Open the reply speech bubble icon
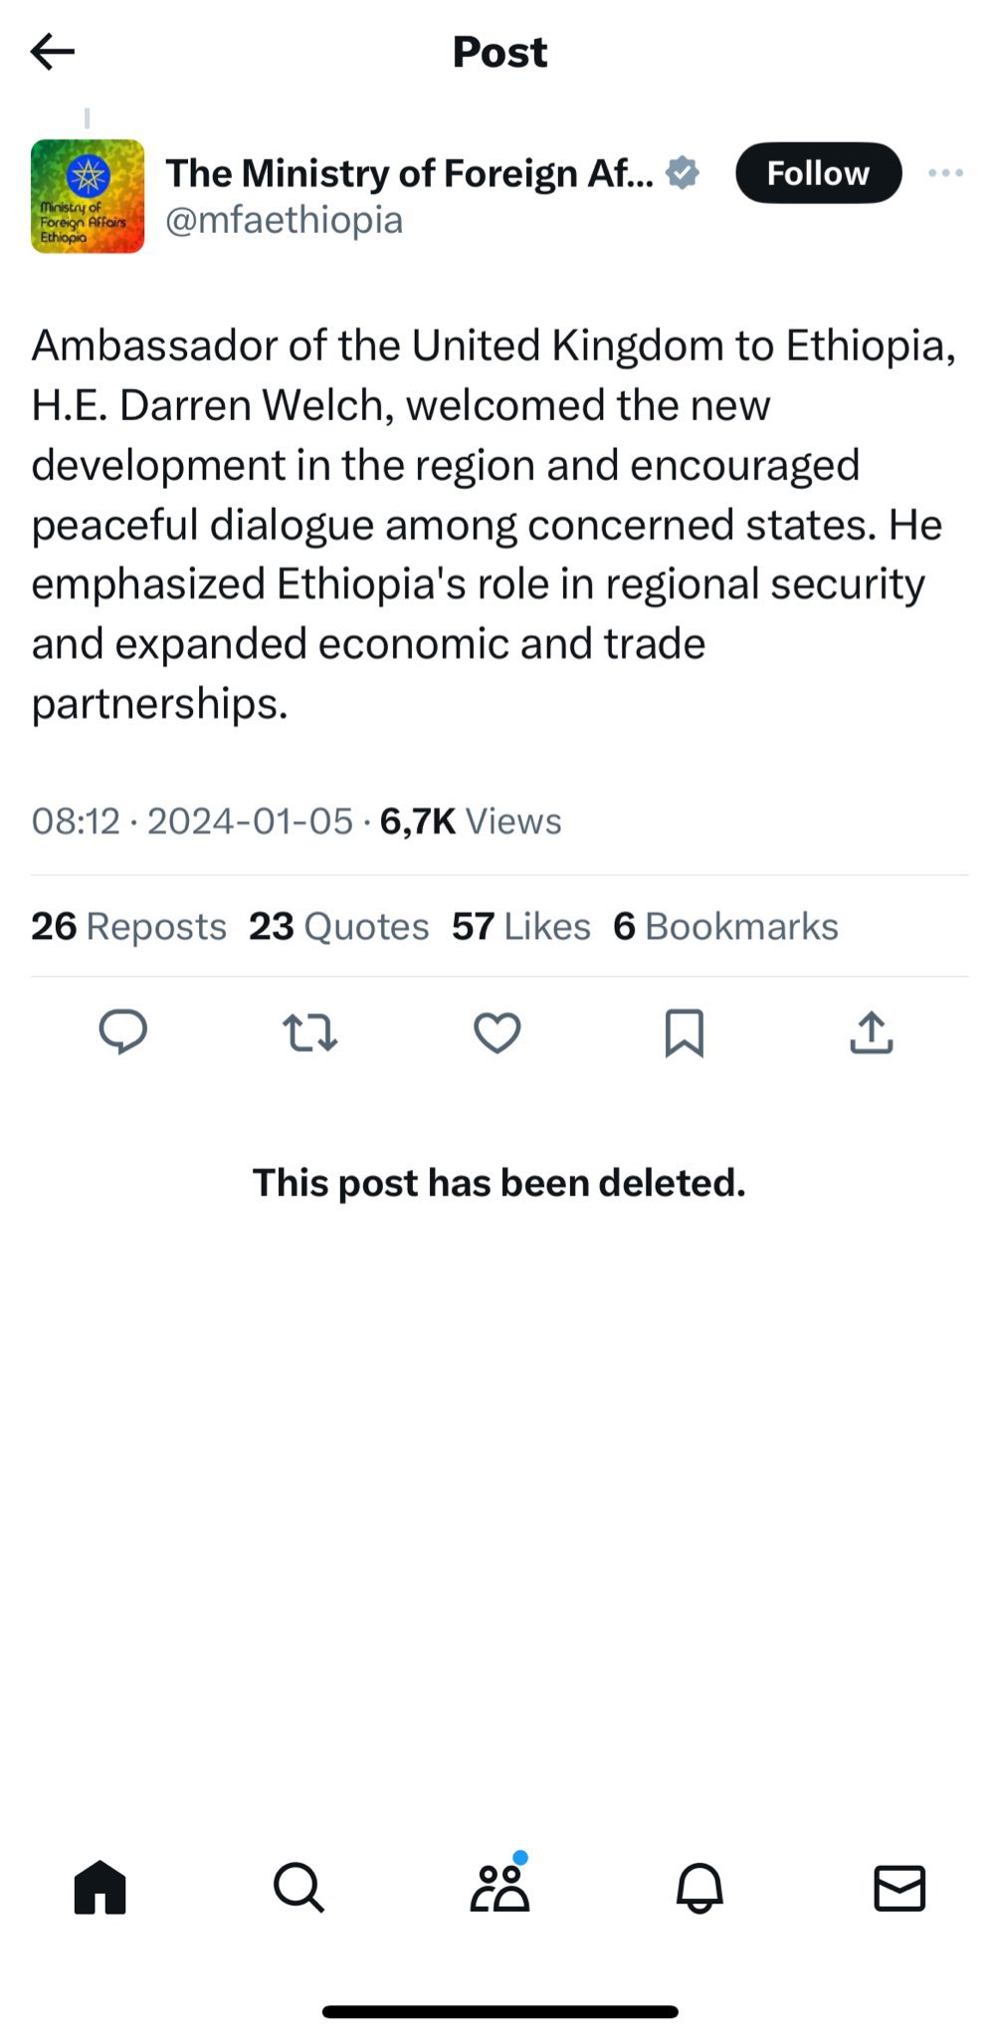The width and height of the screenshot is (999, 2039). 123,1031
